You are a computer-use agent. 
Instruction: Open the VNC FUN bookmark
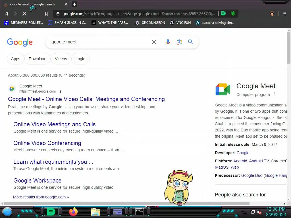pyautogui.click(x=180, y=23)
